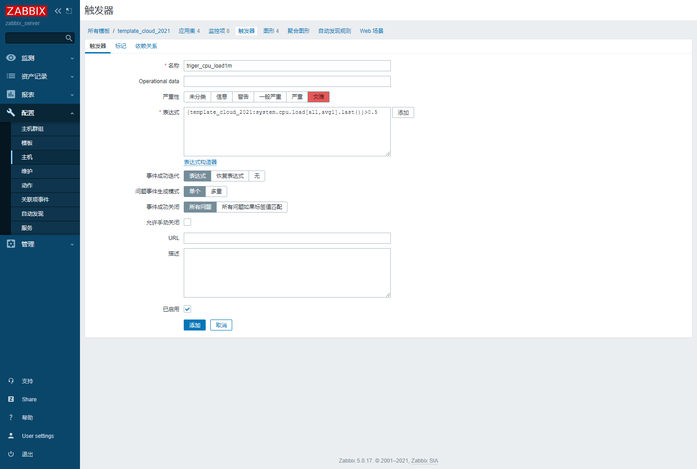697x469 pixels.
Task: Expand the 报表 sidebar section
Action: [40, 95]
